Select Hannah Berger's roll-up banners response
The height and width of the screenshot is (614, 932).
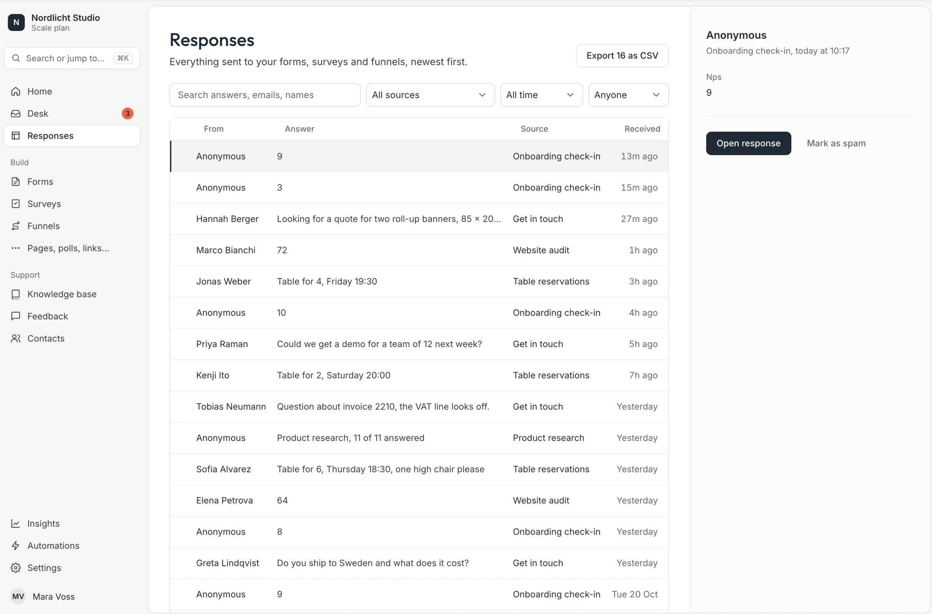point(419,219)
